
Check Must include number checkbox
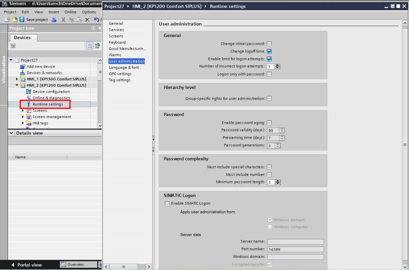coord(269,175)
